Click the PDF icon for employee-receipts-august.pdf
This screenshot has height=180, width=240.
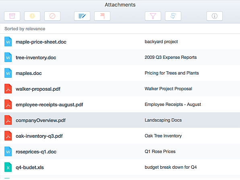[8, 104]
